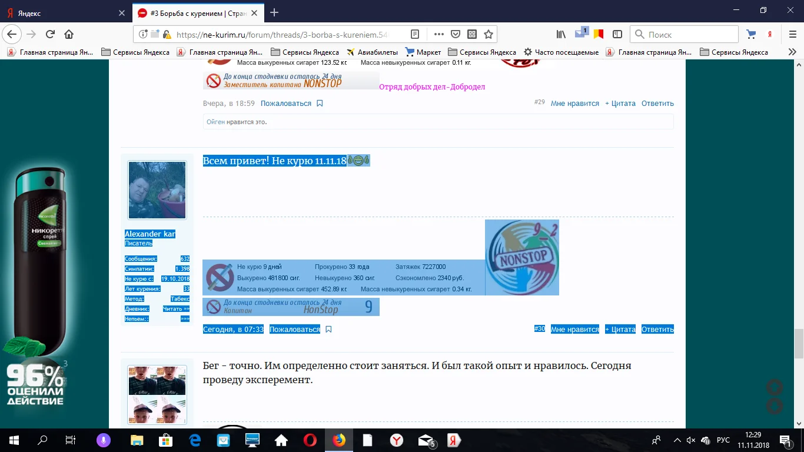Open Ойген's profile link

(x=215, y=122)
